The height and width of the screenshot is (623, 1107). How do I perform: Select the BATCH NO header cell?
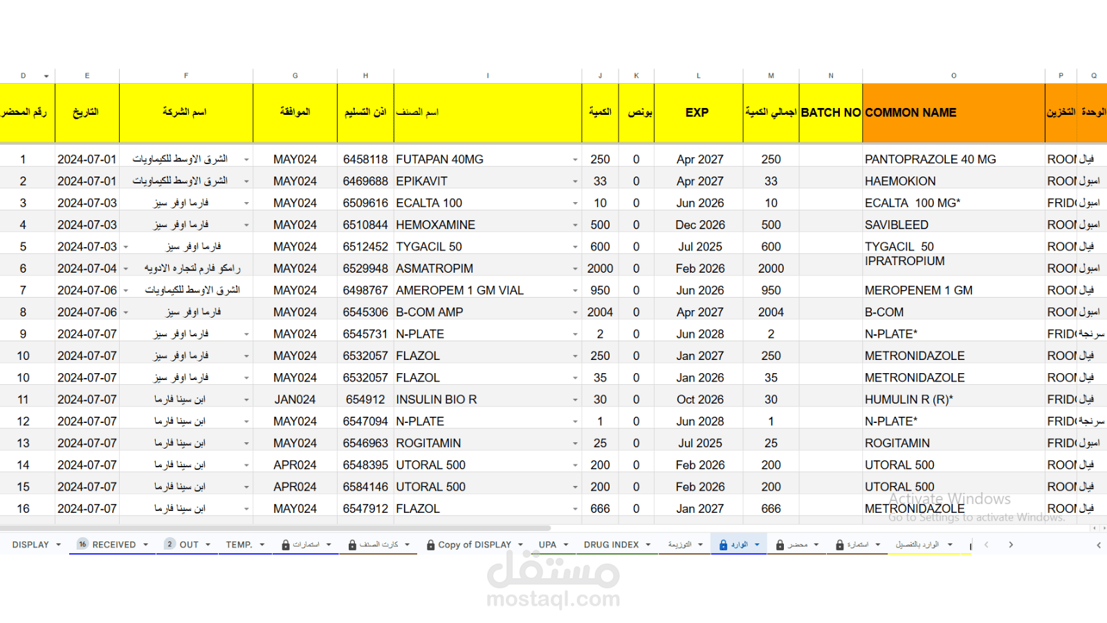(830, 113)
